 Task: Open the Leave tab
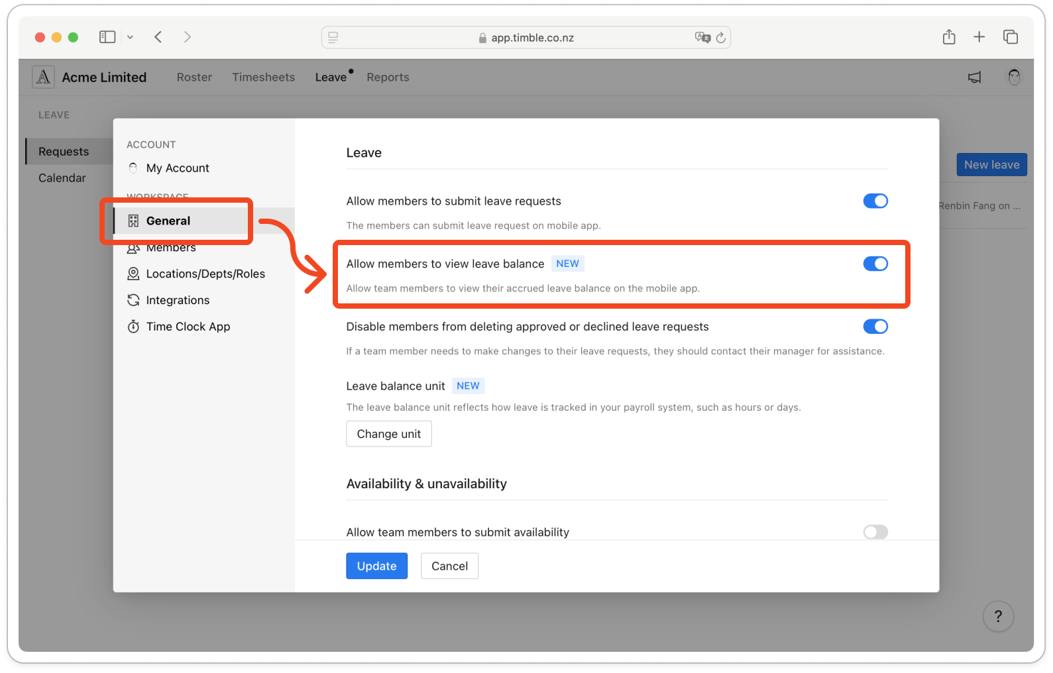(331, 78)
